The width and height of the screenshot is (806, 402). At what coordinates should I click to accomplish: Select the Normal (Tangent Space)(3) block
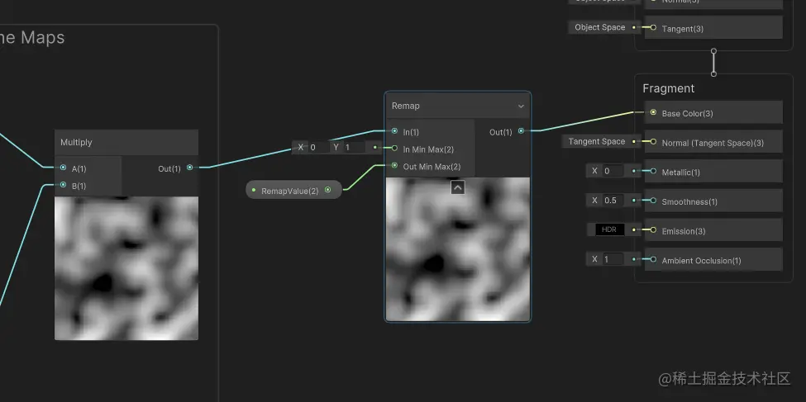coord(713,141)
